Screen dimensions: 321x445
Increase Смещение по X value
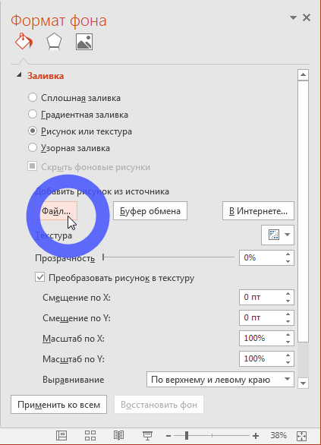pos(288,293)
